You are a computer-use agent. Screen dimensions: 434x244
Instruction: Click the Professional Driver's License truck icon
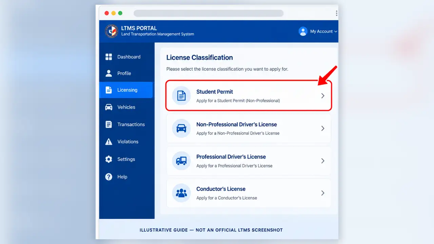(181, 161)
